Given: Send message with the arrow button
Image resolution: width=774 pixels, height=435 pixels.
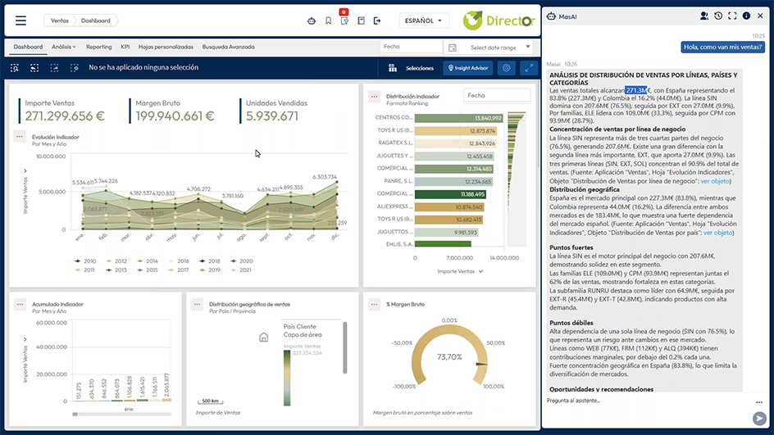Looking at the screenshot, I should (x=759, y=418).
